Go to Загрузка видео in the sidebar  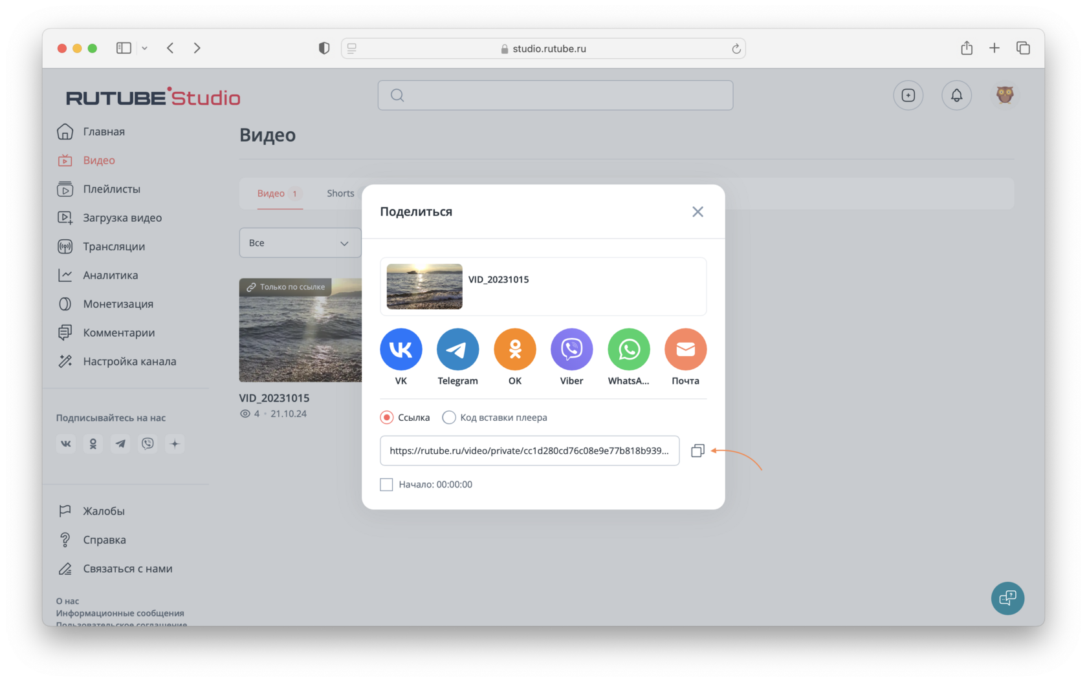[x=110, y=218]
